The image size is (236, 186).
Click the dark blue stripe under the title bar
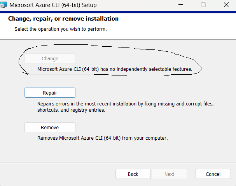[118, 12]
